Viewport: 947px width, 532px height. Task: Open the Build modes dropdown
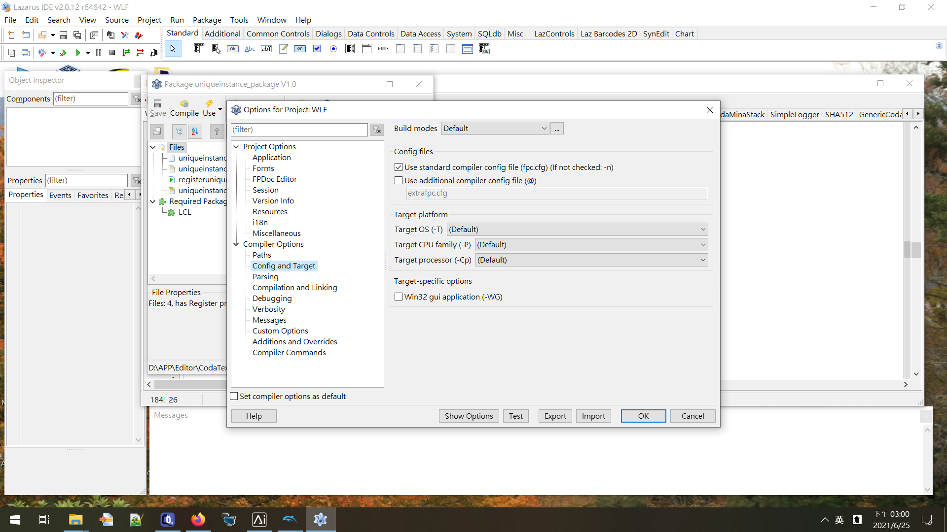tap(543, 128)
